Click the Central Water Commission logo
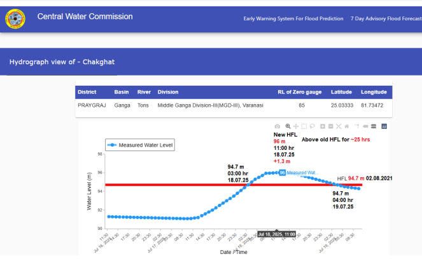 [x=15, y=18]
